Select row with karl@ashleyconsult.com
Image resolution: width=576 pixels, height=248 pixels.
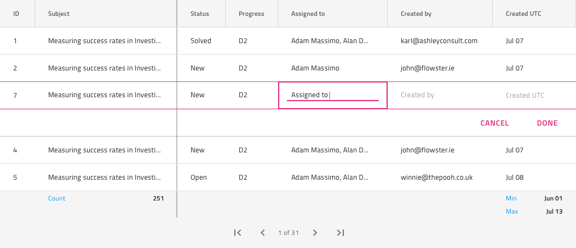pyautogui.click(x=439, y=41)
